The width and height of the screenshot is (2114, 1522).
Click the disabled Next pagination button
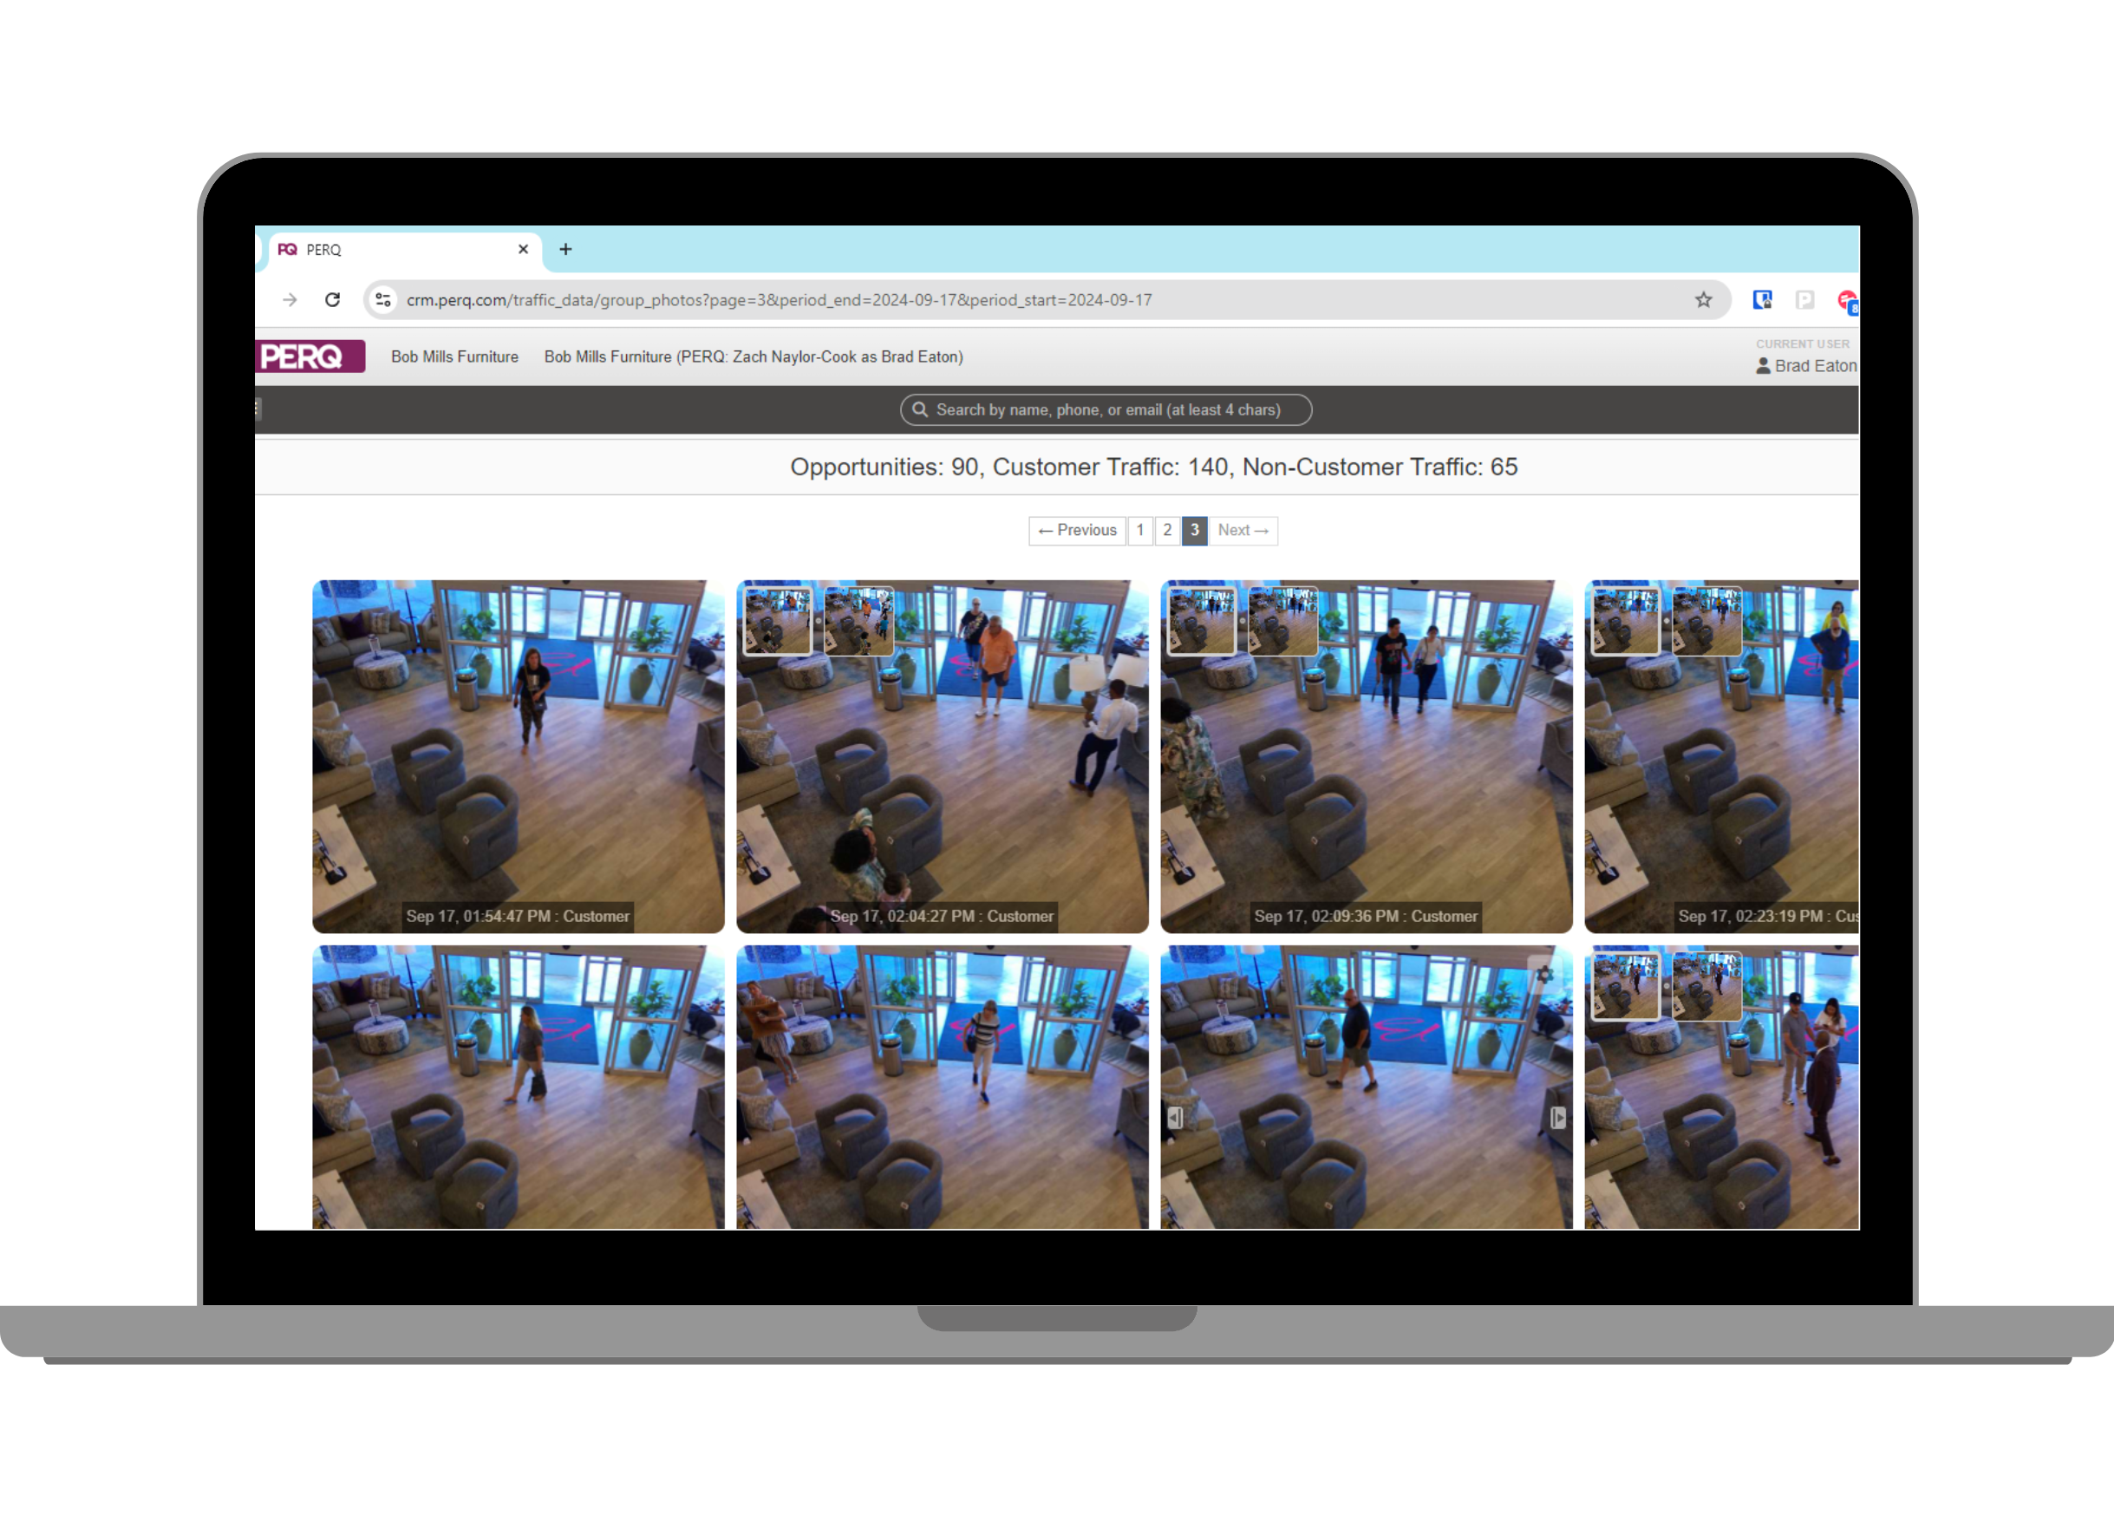click(x=1243, y=531)
